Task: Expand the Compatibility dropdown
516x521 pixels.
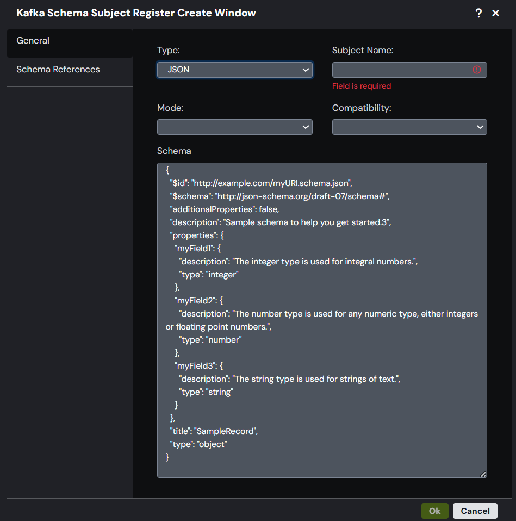Action: [409, 127]
